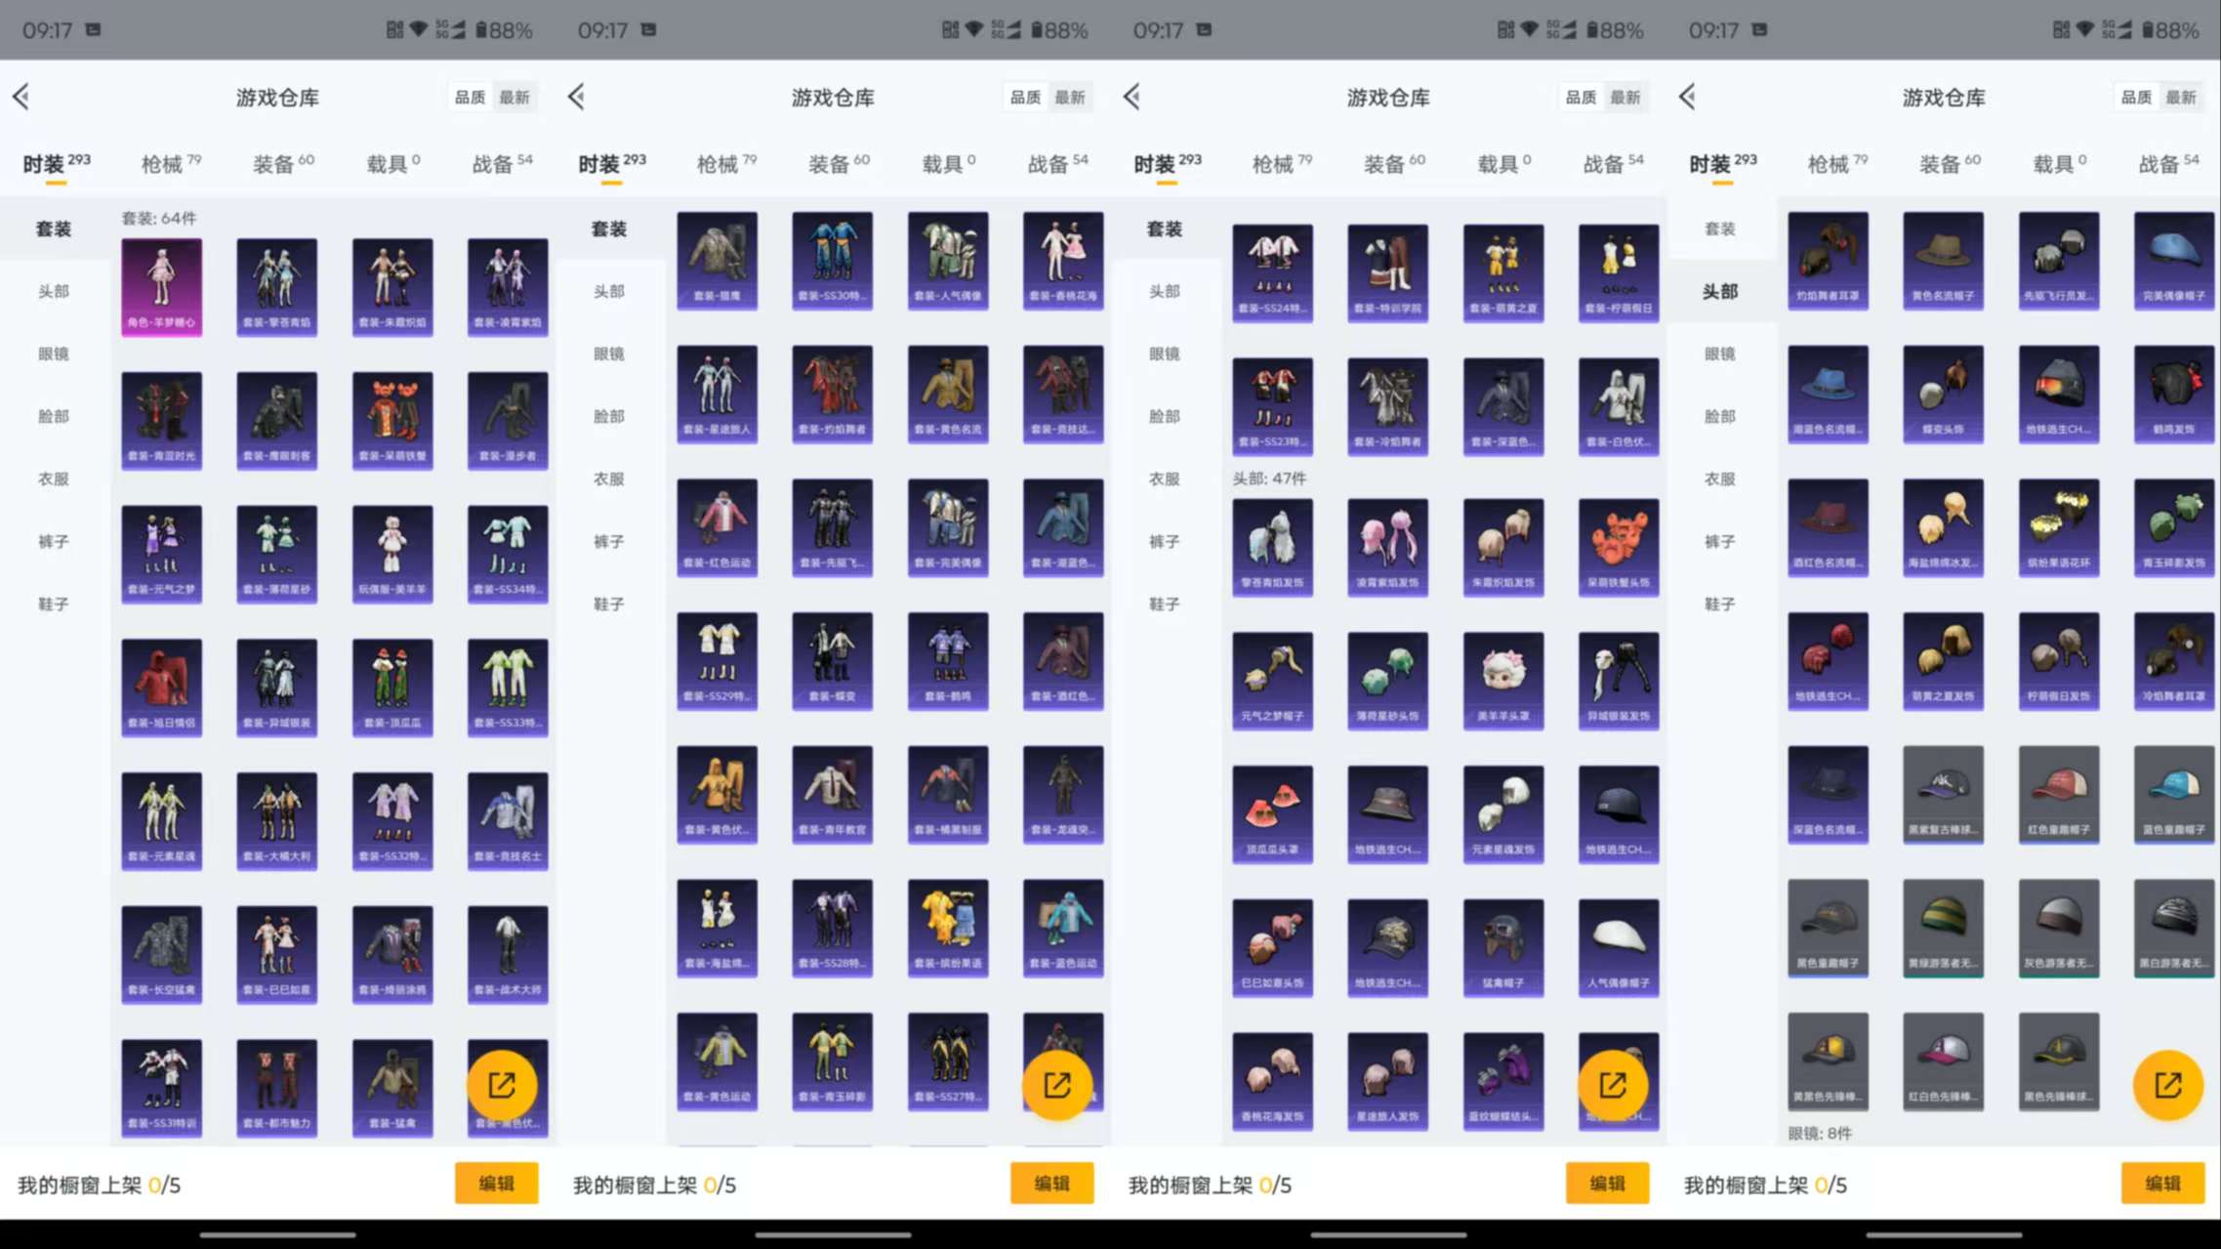Open the 黑色童趣帽子 cap card
The image size is (2221, 1249).
[1829, 929]
